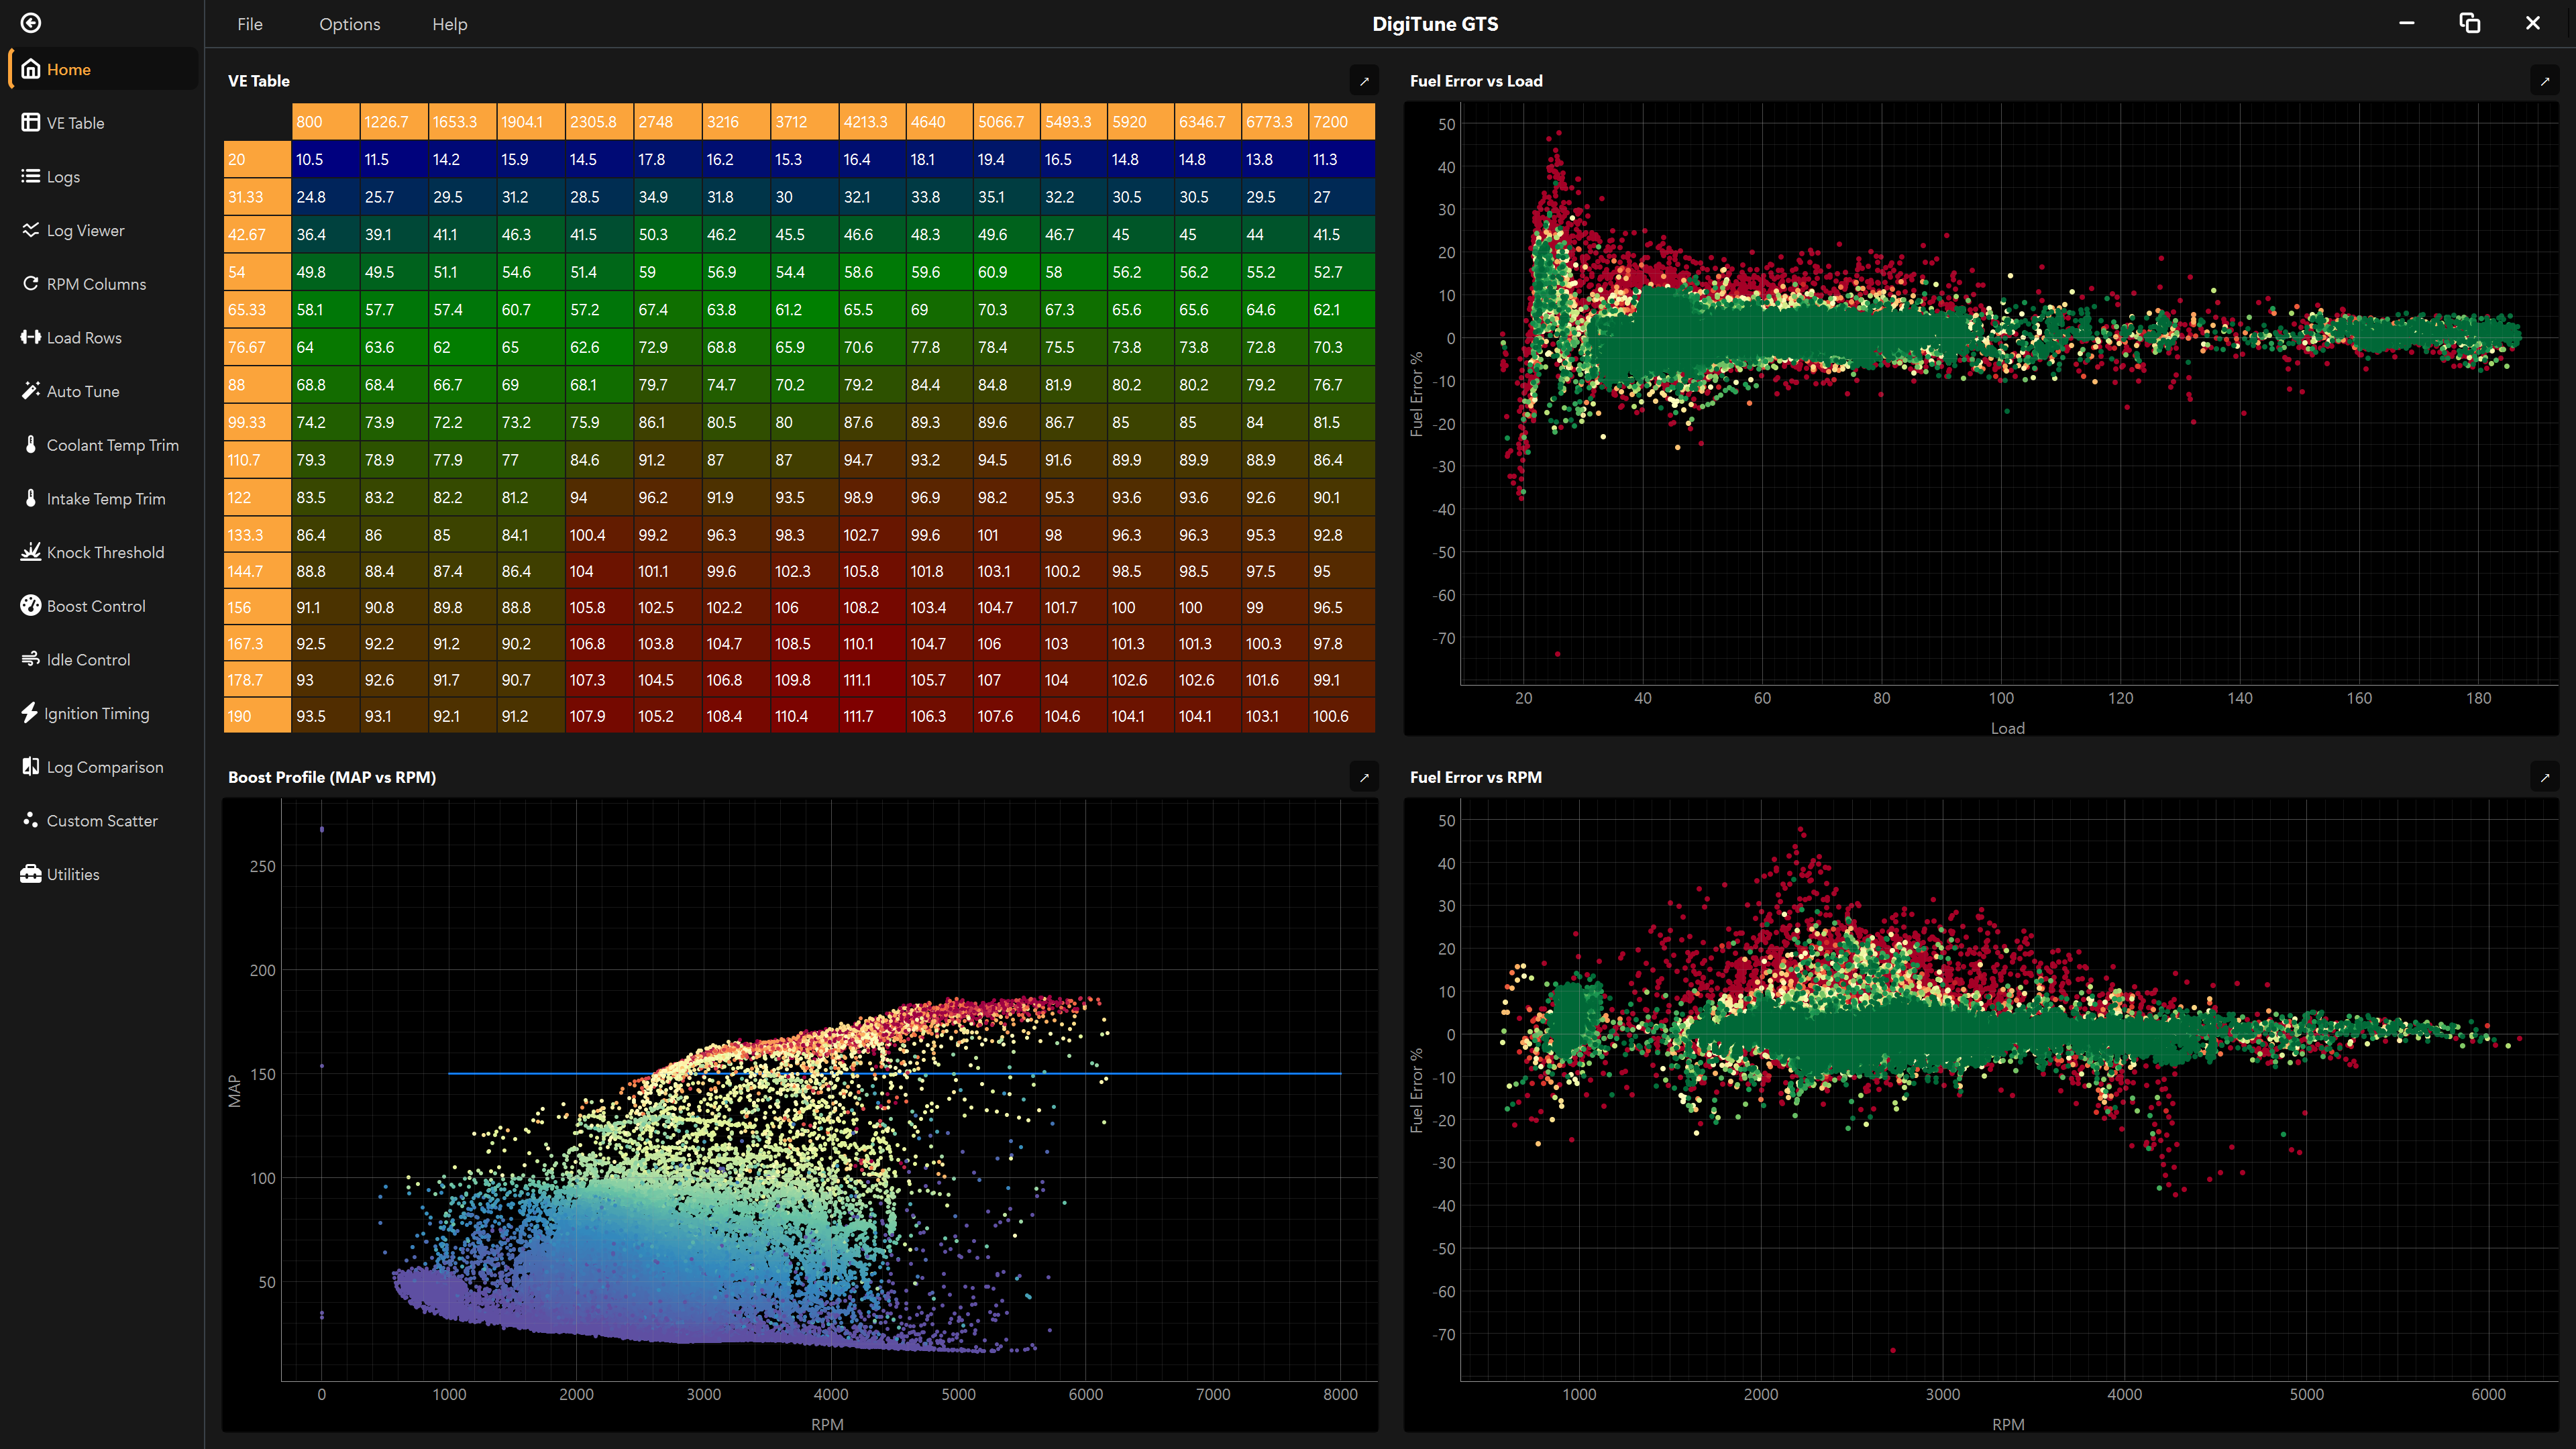Open the Custom Scatter icon
The height and width of the screenshot is (1449, 2576).
click(31, 820)
